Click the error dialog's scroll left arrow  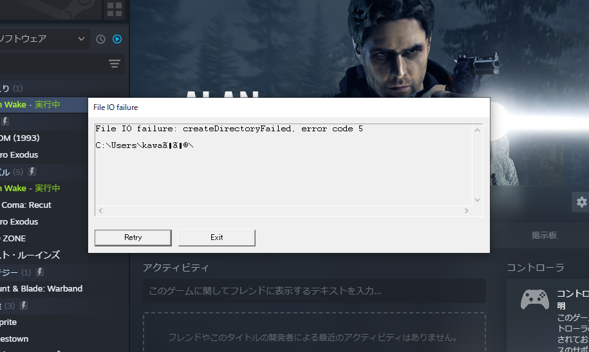(x=100, y=210)
